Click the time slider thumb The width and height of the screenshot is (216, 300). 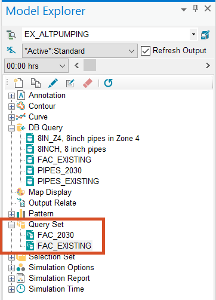[90, 65]
